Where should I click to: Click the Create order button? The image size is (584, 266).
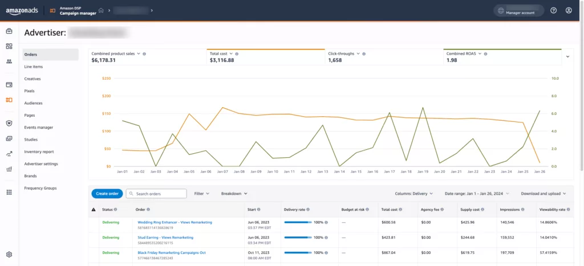pyautogui.click(x=107, y=194)
